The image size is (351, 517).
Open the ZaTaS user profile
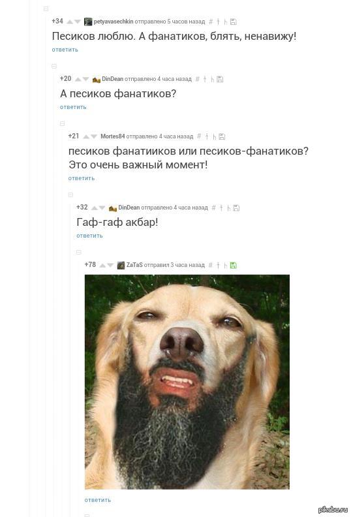click(x=134, y=265)
